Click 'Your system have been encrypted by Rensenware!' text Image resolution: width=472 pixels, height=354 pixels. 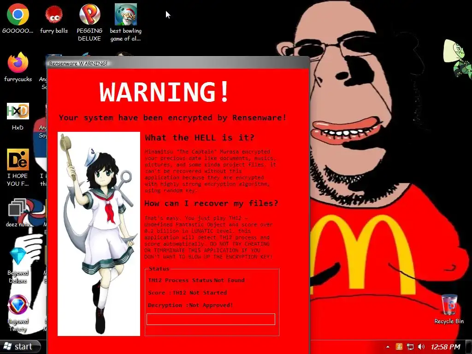172,118
